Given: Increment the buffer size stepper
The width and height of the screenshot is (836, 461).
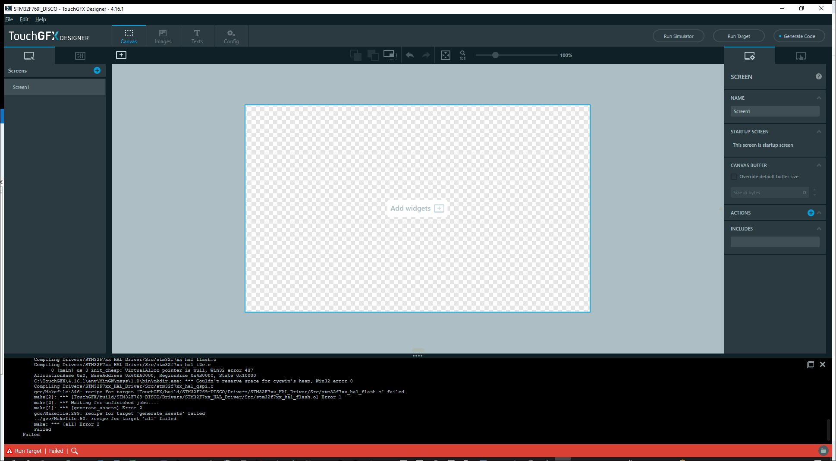Looking at the screenshot, I should pos(814,190).
